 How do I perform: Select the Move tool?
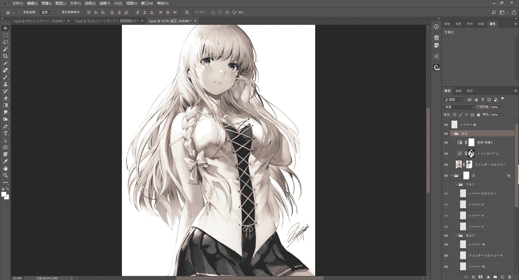coord(5,28)
